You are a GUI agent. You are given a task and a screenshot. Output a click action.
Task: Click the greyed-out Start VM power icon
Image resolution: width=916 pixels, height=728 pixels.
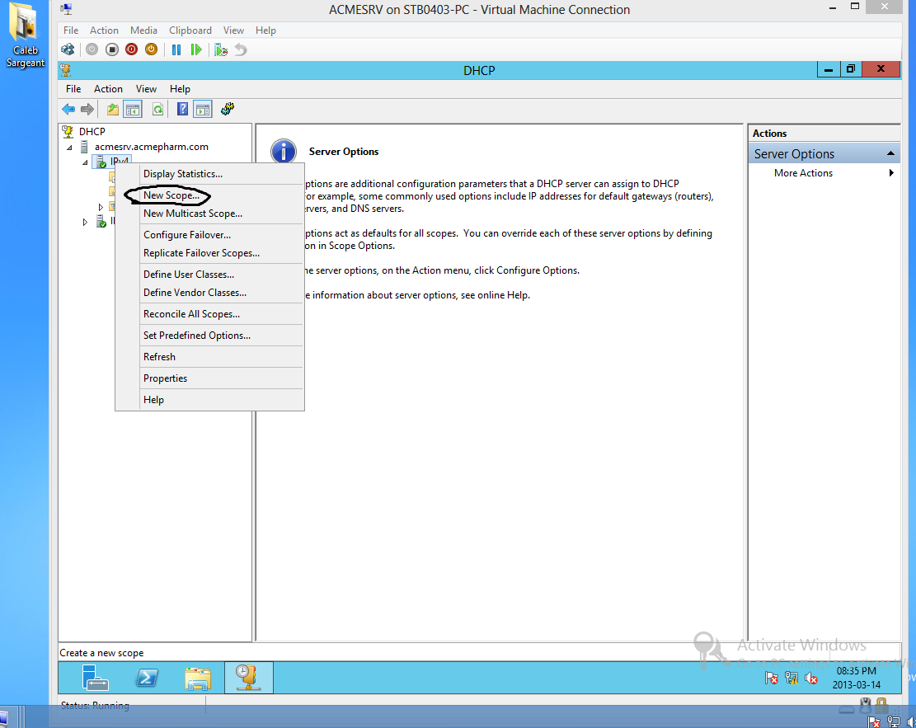coord(92,49)
